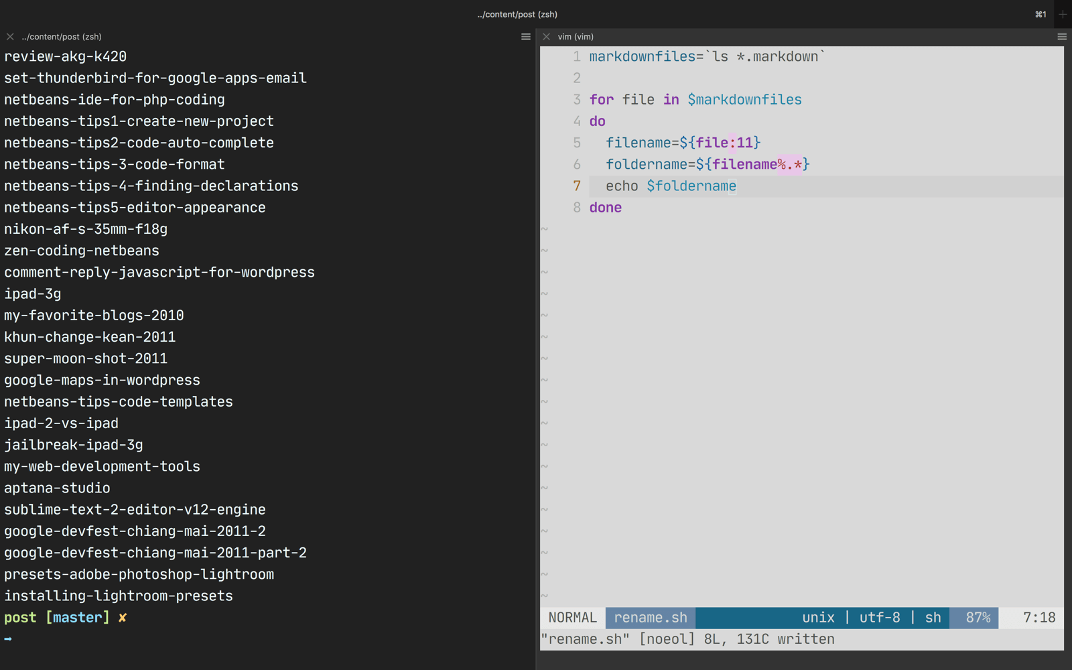Click the left pane title ../content/post (zsh)

(62, 37)
